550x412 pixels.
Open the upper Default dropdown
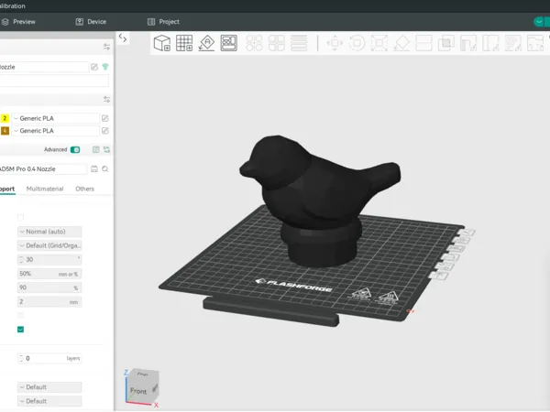pos(49,387)
